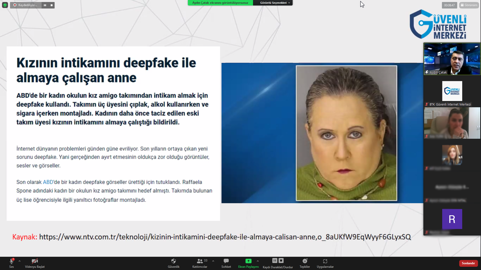Unmute microphone with Ses button
Image resolution: width=481 pixels, height=270 pixels.
tap(12, 263)
